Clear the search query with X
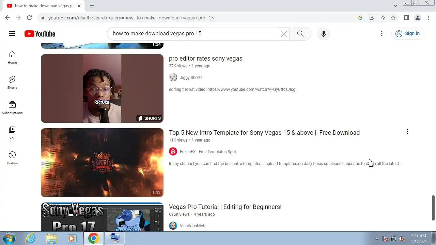 point(284,34)
